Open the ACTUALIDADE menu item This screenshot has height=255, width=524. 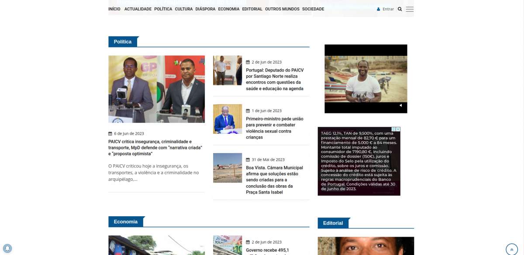click(x=138, y=9)
